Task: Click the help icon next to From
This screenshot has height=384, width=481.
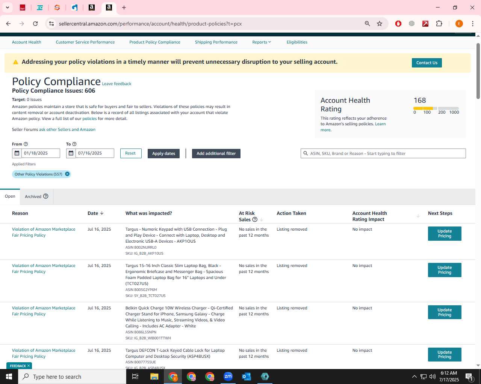Action: [26, 144]
